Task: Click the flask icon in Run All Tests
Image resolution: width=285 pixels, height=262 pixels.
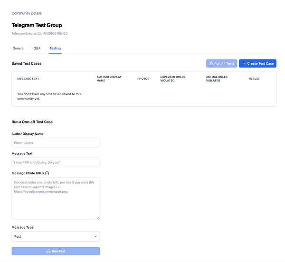Action: click(211, 63)
